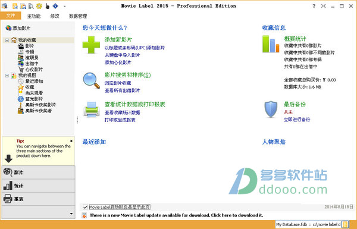Image resolution: width=357 pixels, height=229 pixels.
Task: Open the 文件 menu tab
Action: [11, 15]
